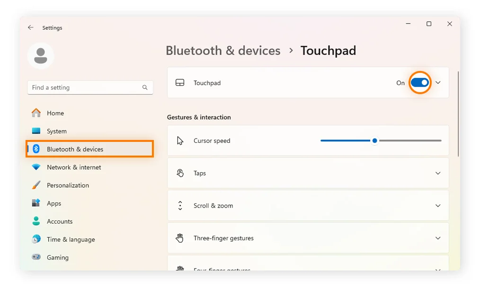Click the Find a setting search box
Image resolution: width=480 pixels, height=288 pixels.
(85, 87)
